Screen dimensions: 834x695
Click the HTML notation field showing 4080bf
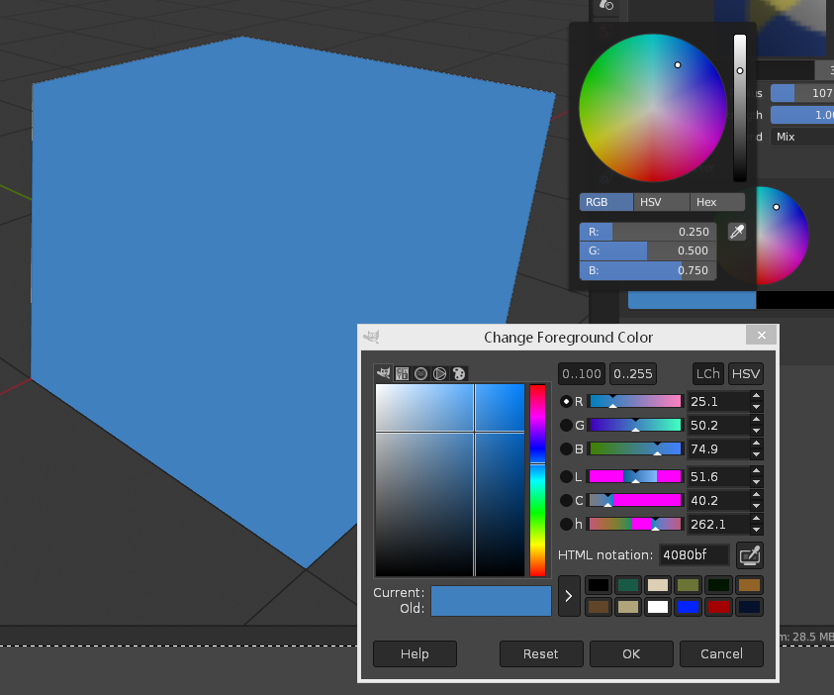693,554
